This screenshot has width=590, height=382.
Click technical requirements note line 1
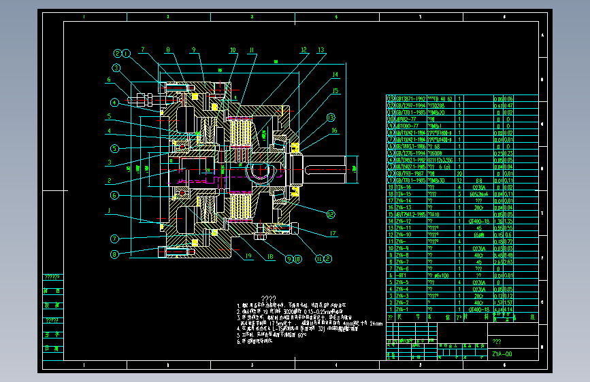[x=291, y=306]
